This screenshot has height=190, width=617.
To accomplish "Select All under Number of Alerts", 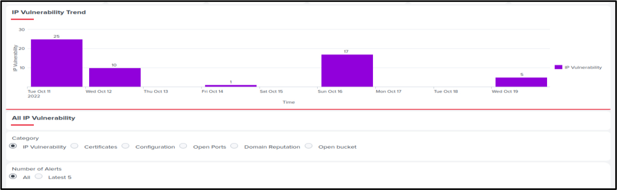I will point(13,176).
